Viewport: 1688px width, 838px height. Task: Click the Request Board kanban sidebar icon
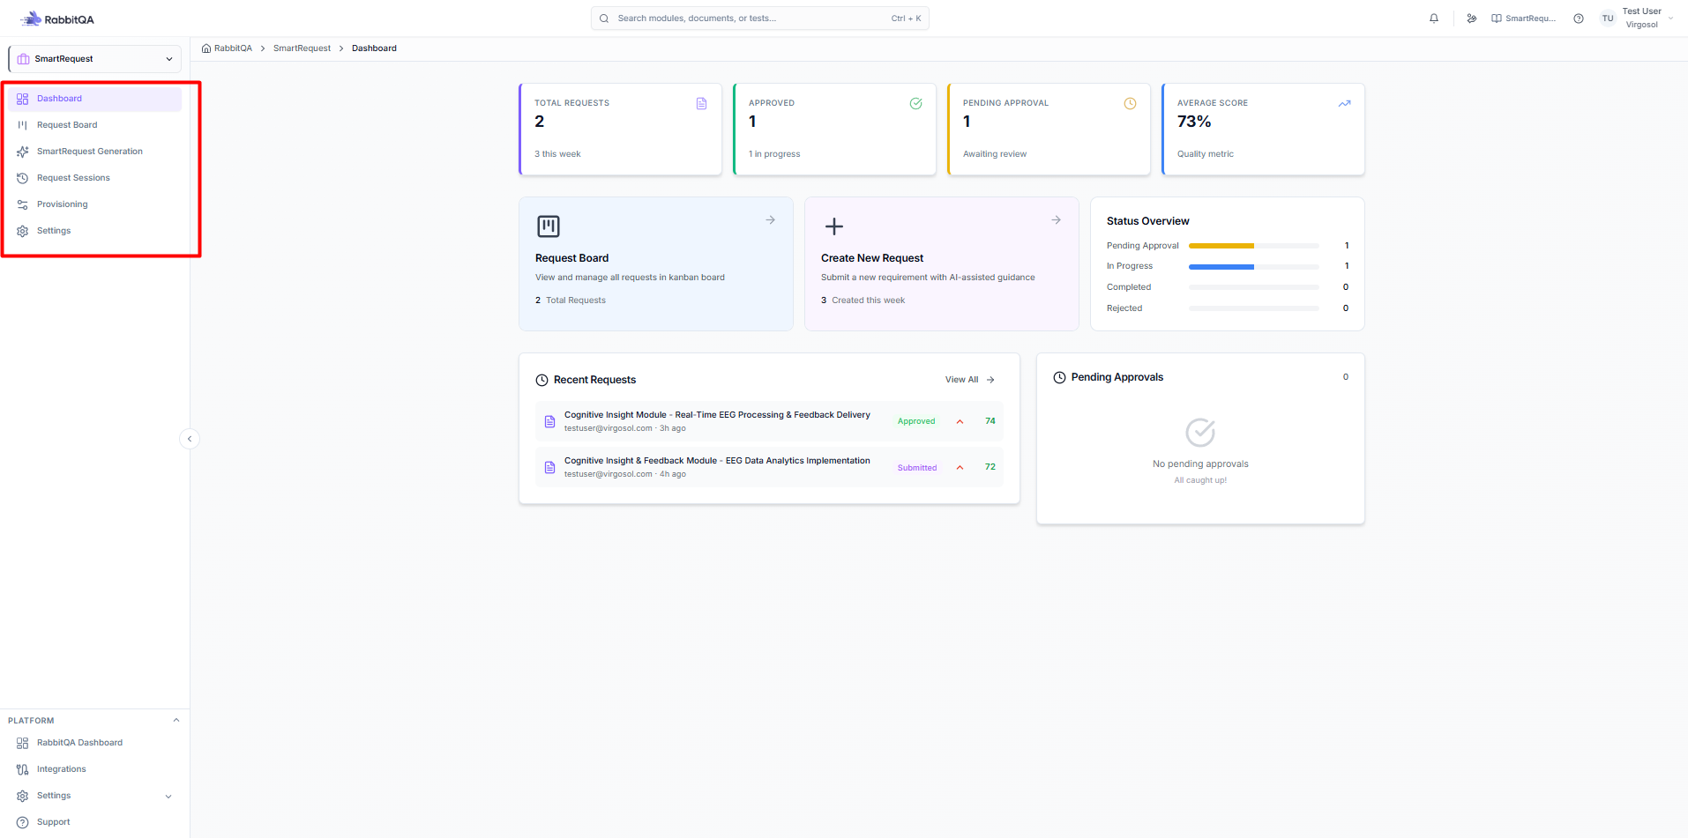pyautogui.click(x=23, y=125)
